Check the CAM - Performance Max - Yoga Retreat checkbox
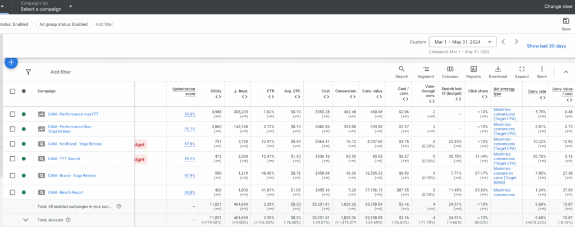This screenshot has width=575, height=227. 12,129
